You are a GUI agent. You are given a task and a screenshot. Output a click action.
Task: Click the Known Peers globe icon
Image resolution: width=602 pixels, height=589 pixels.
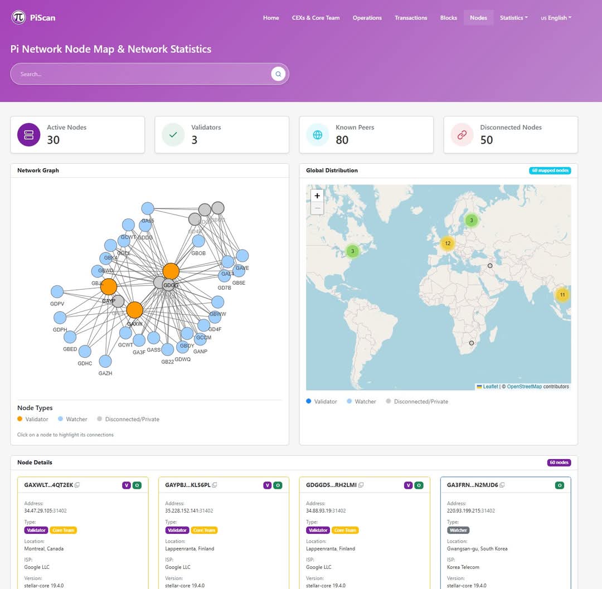tap(318, 135)
